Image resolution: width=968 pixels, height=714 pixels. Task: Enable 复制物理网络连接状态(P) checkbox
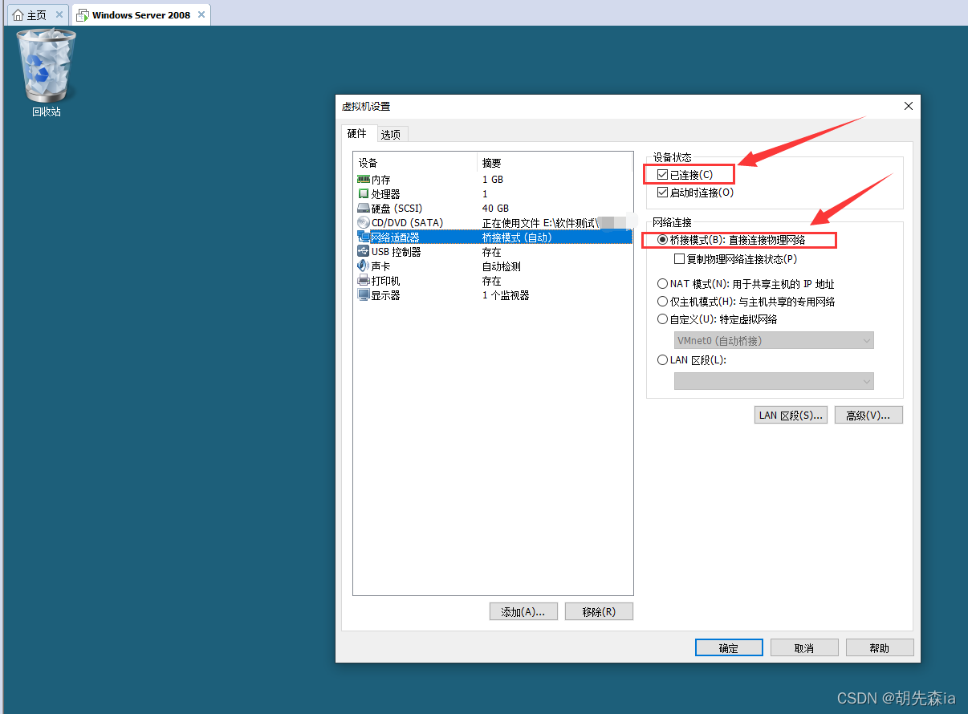click(x=680, y=259)
